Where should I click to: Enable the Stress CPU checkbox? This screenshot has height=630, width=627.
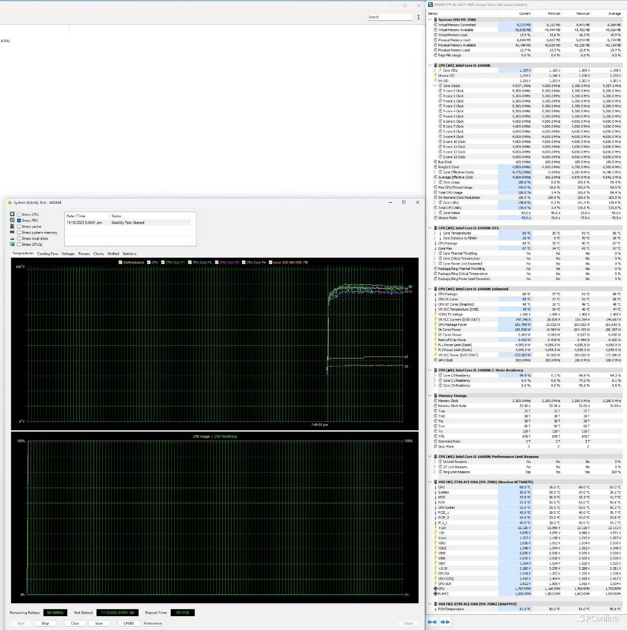tap(19, 215)
